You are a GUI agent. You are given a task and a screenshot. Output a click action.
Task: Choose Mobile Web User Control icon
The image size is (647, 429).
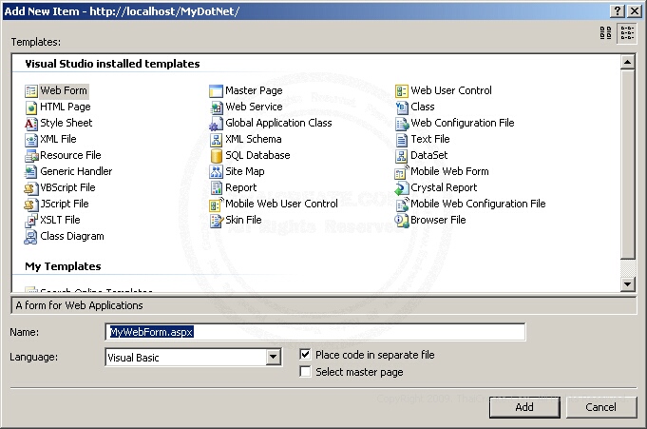point(216,204)
